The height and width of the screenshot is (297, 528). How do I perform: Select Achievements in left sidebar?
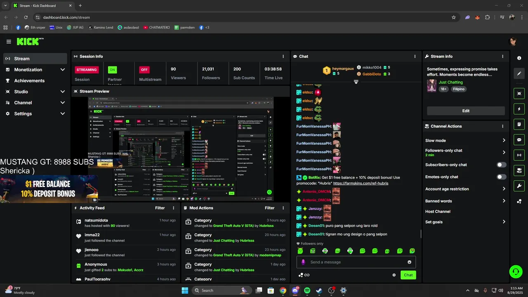click(35, 80)
